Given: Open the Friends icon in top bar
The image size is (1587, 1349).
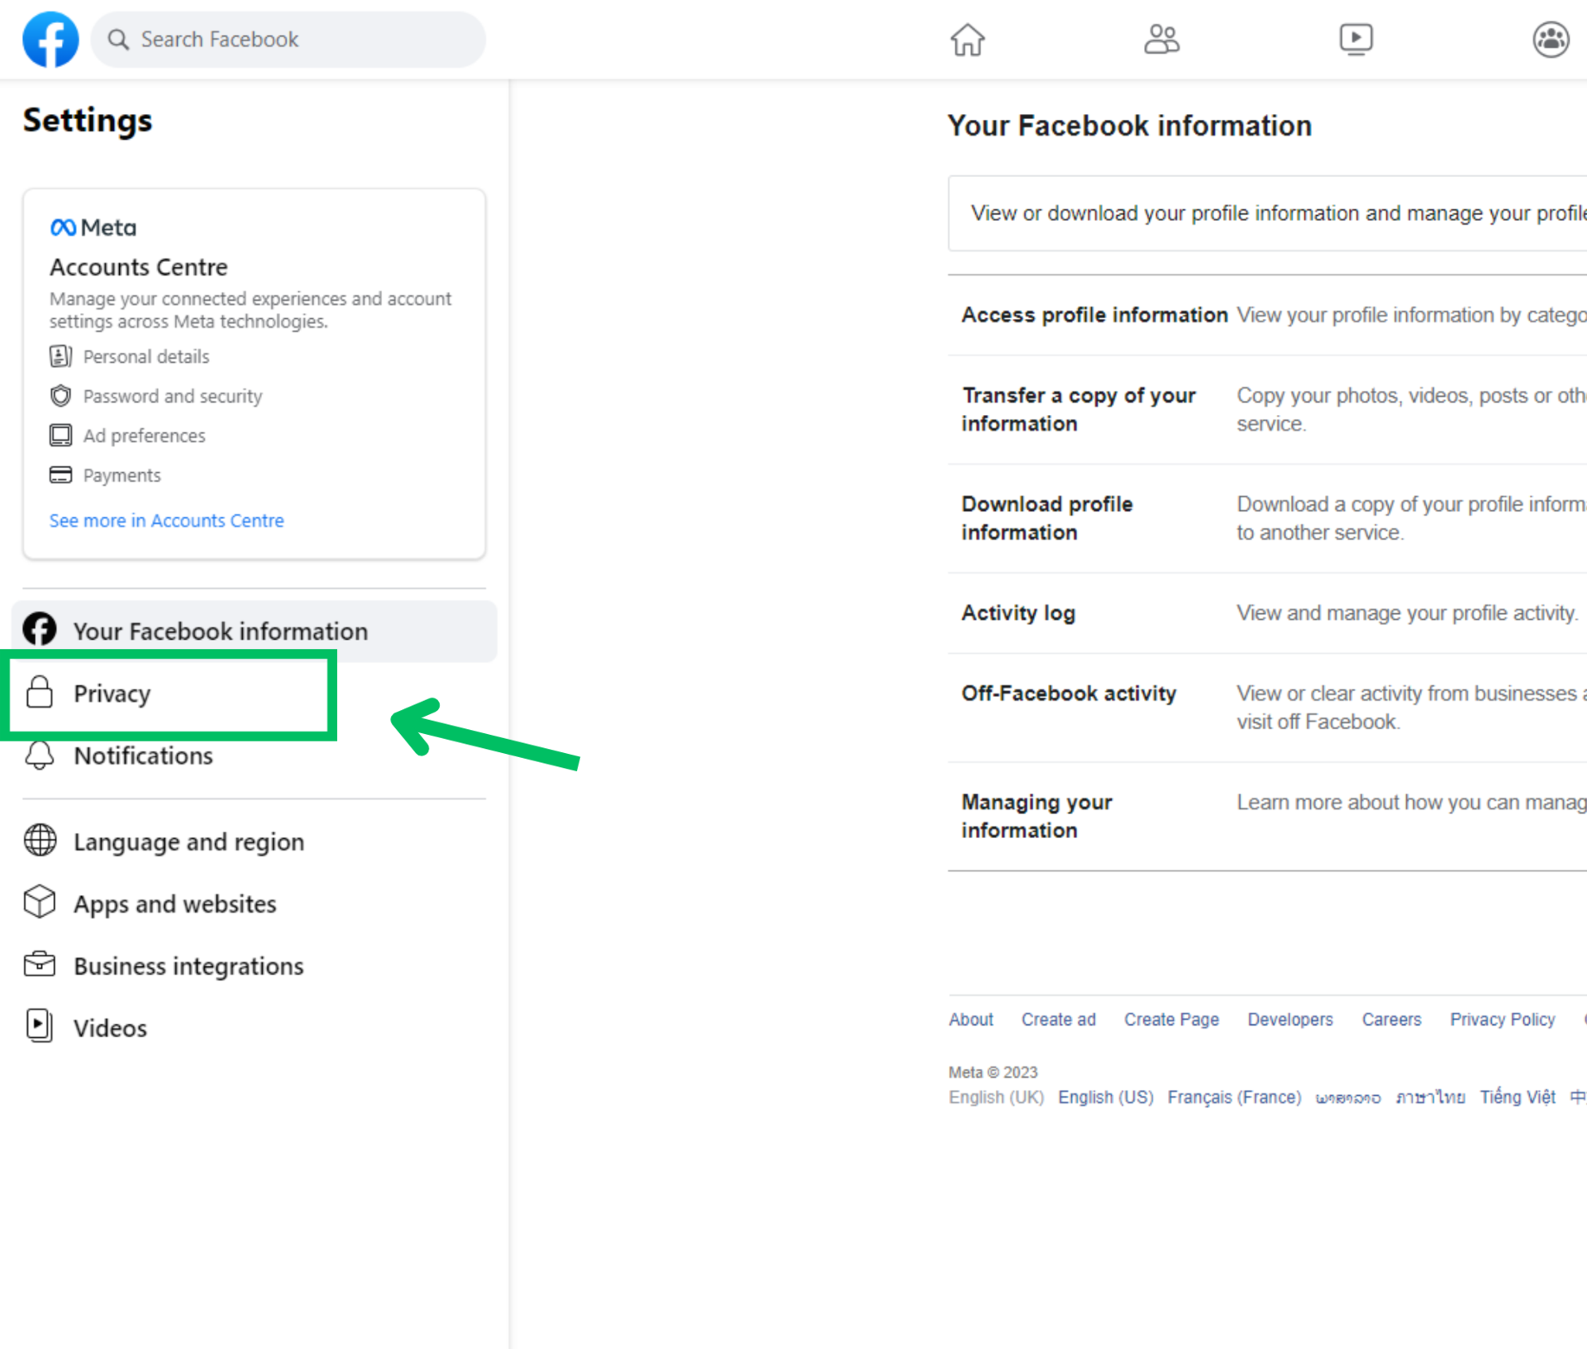Looking at the screenshot, I should [x=1161, y=39].
